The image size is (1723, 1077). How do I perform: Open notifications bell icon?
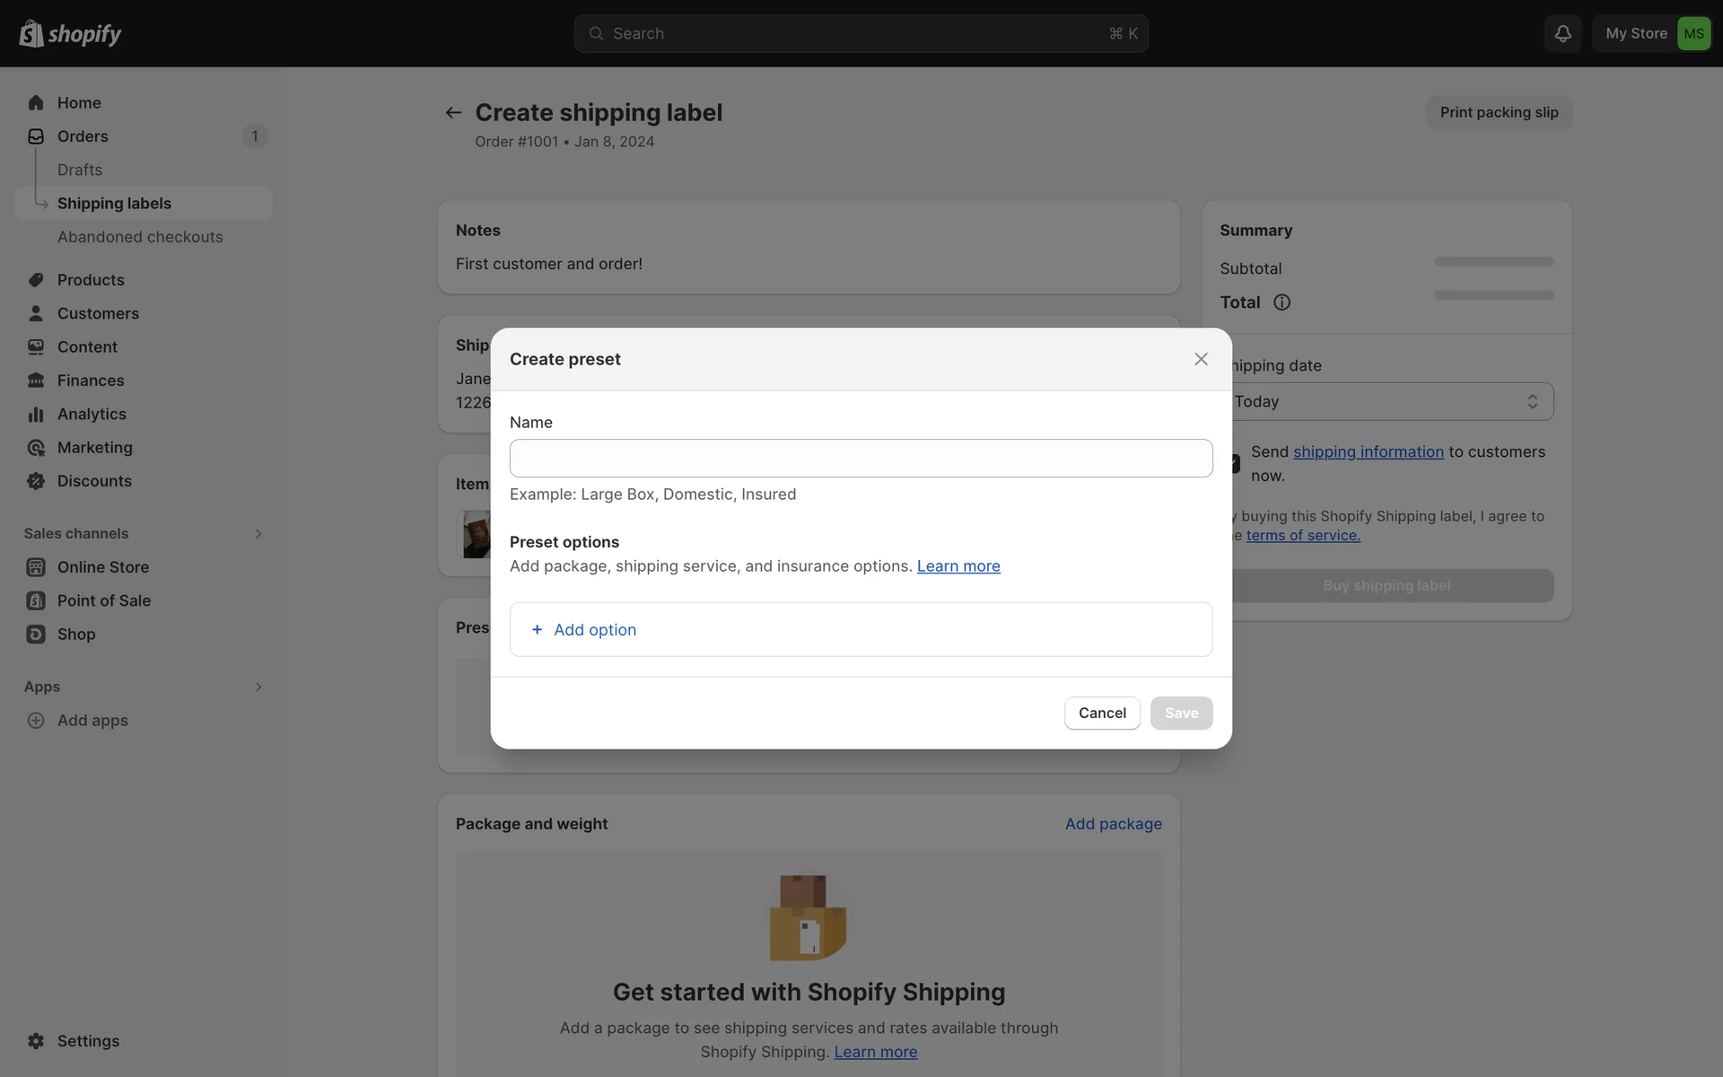coord(1562,33)
